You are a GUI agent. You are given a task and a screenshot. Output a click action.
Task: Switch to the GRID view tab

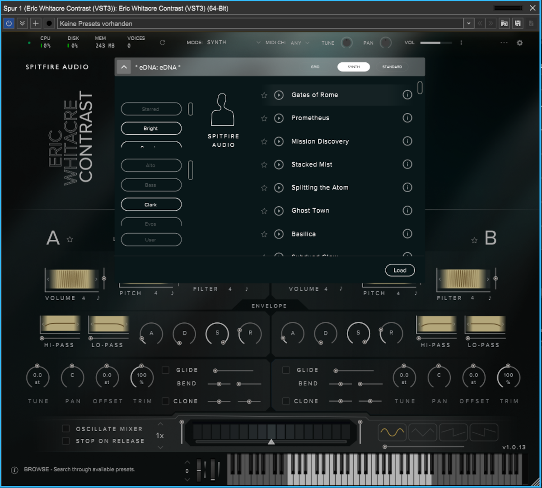(315, 67)
